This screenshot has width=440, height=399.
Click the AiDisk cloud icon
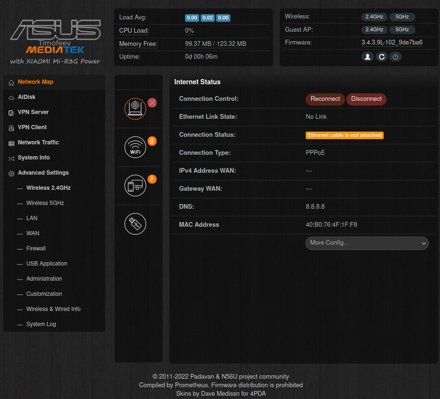(11, 98)
